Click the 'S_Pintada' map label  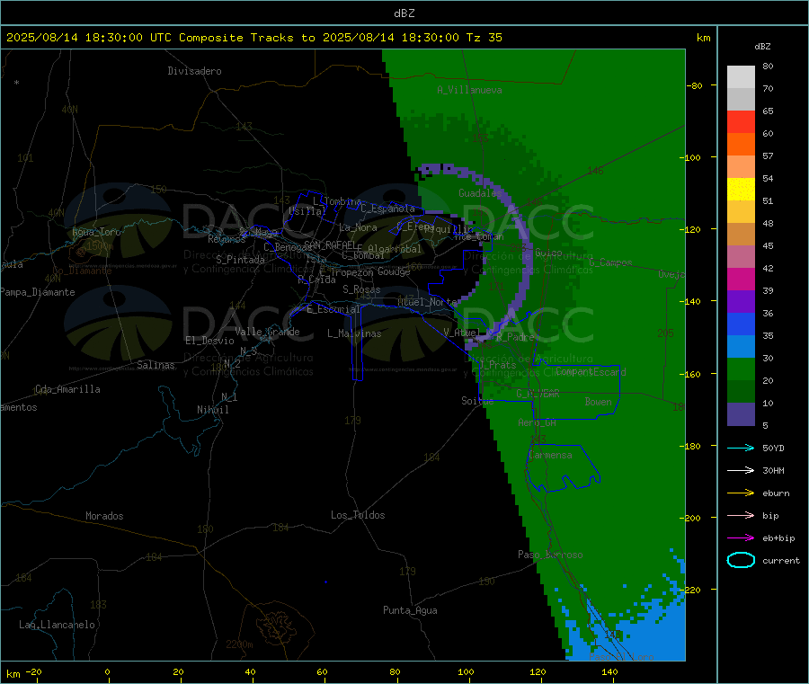point(240,260)
